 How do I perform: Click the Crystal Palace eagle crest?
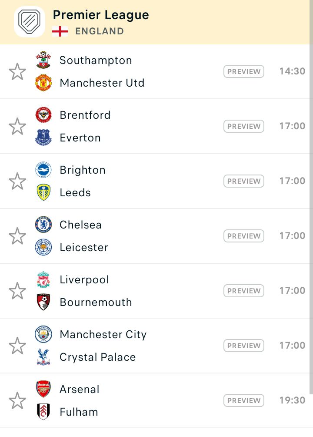pyautogui.click(x=43, y=357)
